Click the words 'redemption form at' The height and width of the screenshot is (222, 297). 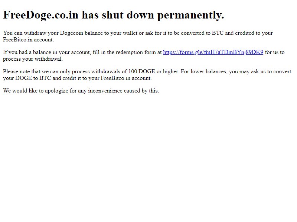click(138, 52)
